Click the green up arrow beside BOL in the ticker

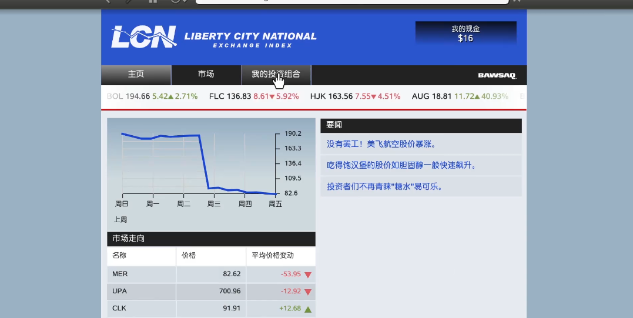point(171,96)
